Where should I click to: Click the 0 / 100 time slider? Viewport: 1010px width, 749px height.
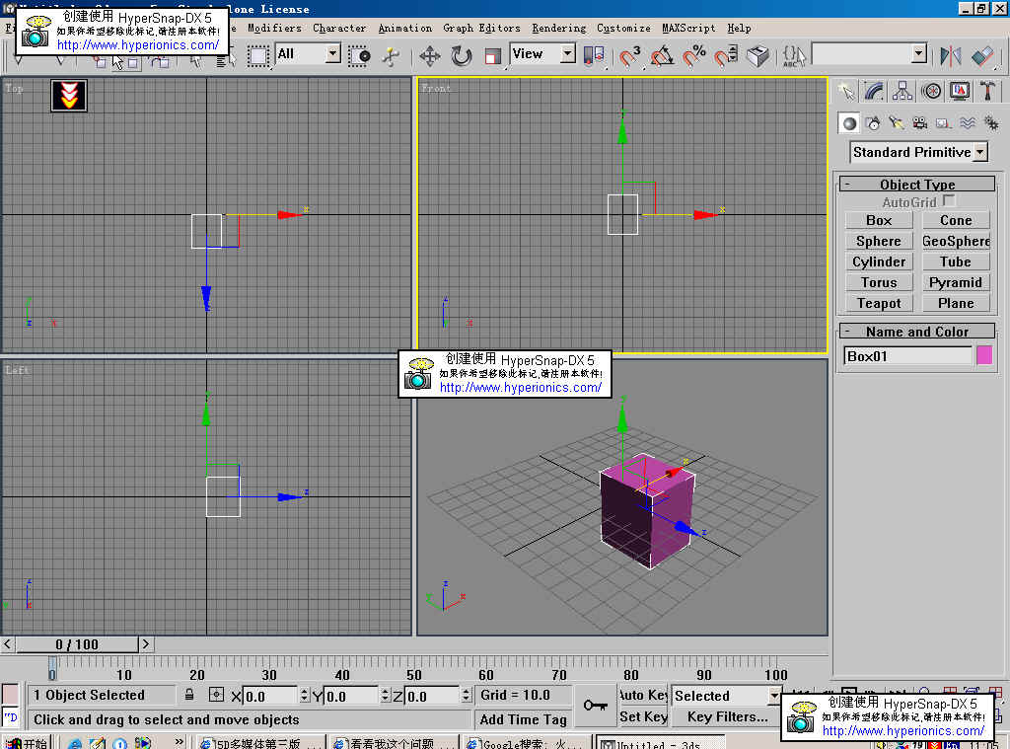(77, 644)
